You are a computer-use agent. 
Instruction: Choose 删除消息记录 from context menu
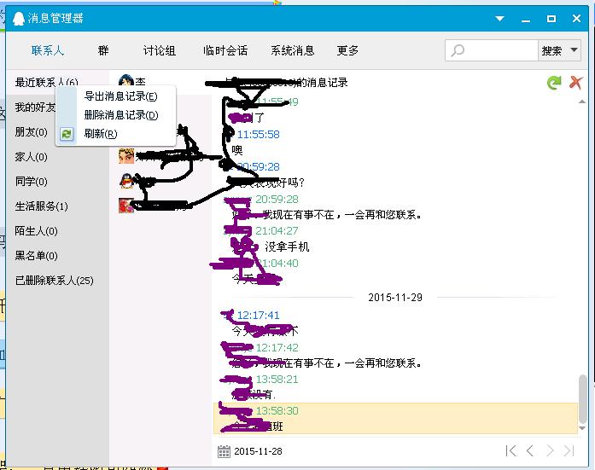121,115
